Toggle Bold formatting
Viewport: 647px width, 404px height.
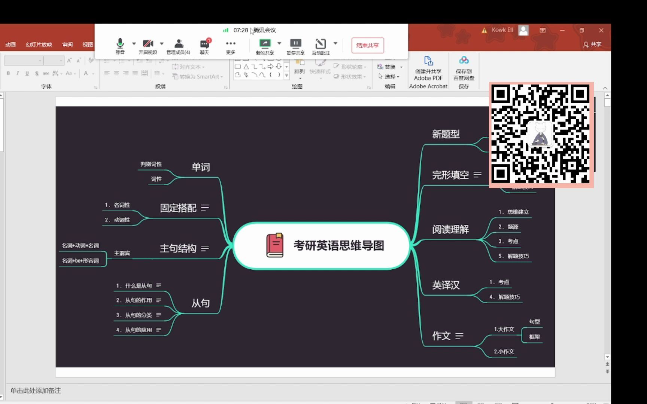click(8, 73)
